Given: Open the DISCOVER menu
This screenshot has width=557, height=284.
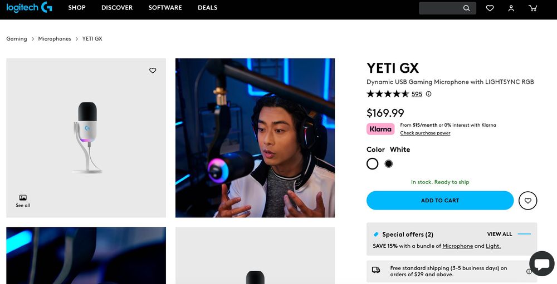Looking at the screenshot, I should coord(117,8).
